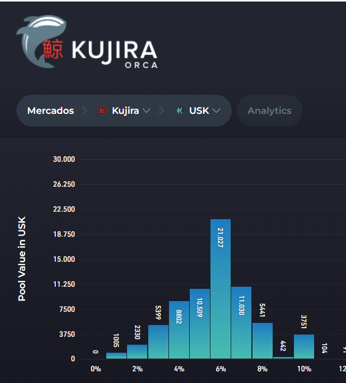Screen dimensions: 346x383
Task: Click the 18.750 y-axis label
Action: coord(64,234)
